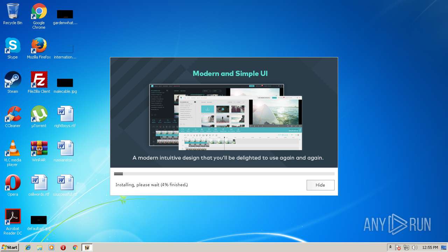Open the Skype desktop shortcut
Image resolution: width=448 pixels, height=252 pixels.
coord(13,48)
